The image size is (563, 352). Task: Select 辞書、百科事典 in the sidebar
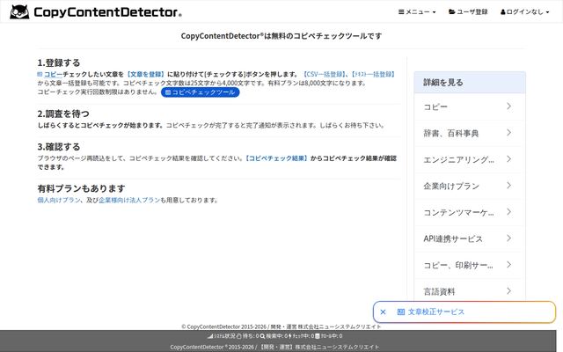coord(470,133)
